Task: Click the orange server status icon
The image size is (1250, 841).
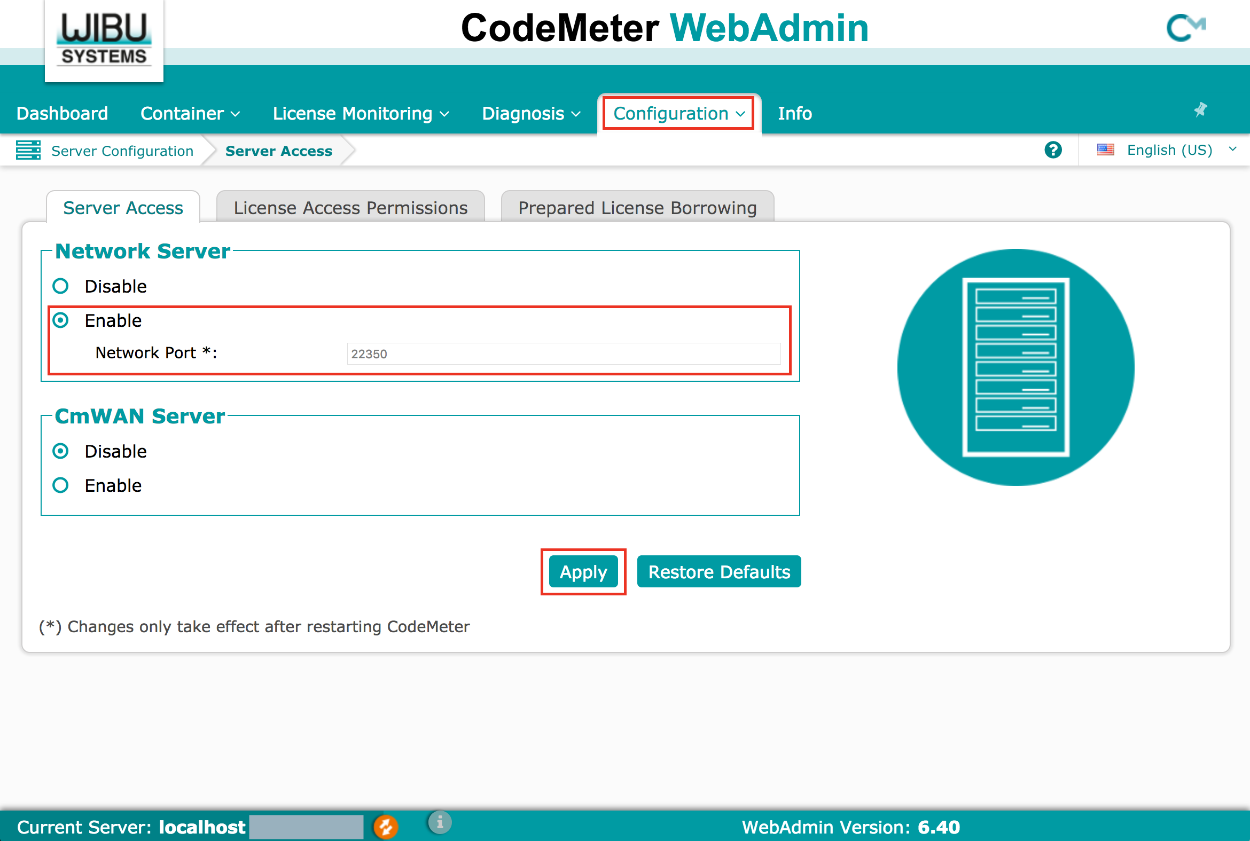Action: [386, 827]
